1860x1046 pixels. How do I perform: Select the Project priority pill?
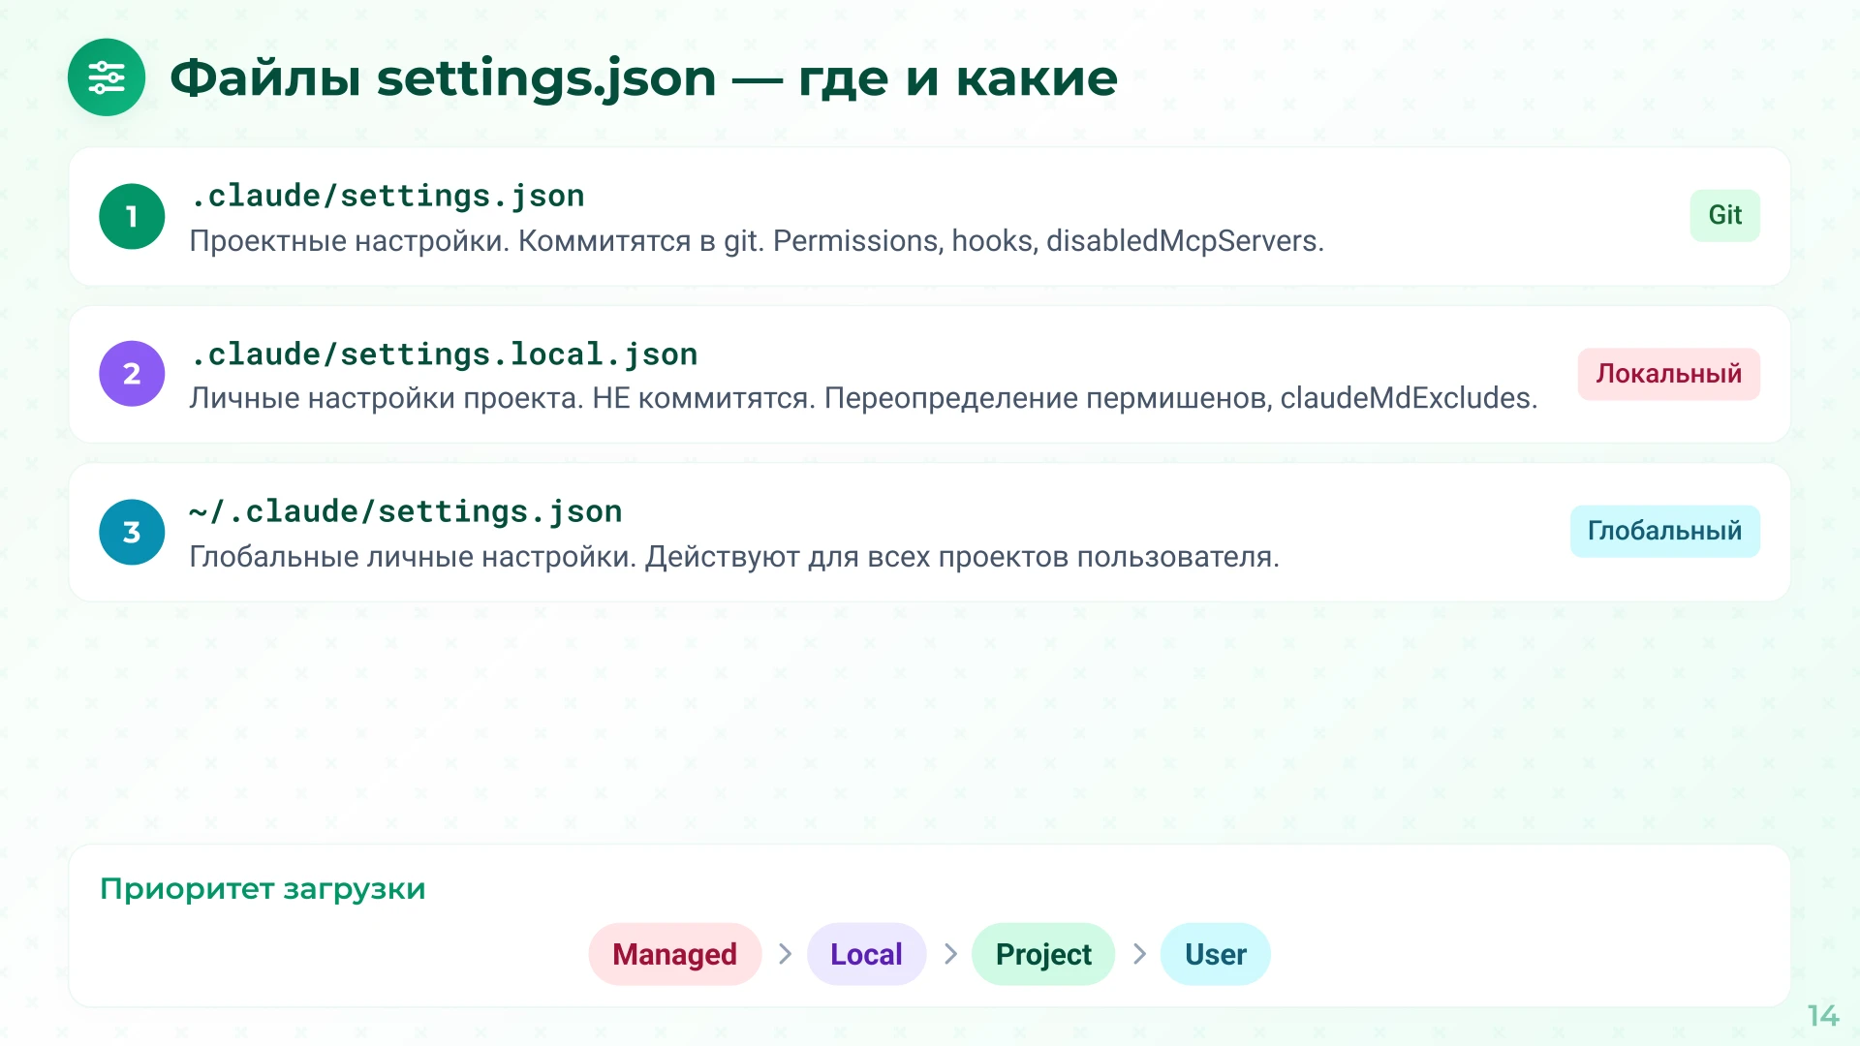pyautogui.click(x=1043, y=954)
